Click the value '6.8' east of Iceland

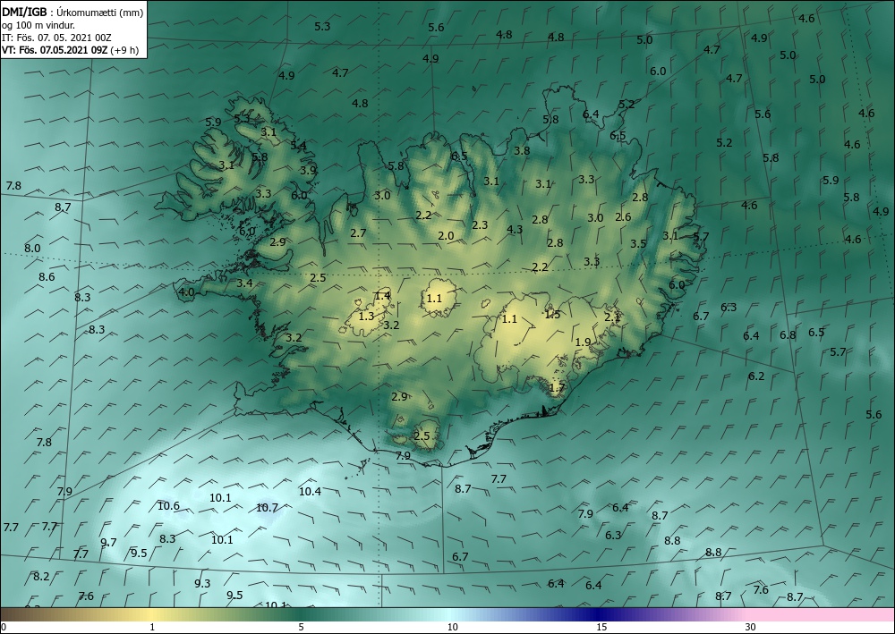pyautogui.click(x=788, y=335)
